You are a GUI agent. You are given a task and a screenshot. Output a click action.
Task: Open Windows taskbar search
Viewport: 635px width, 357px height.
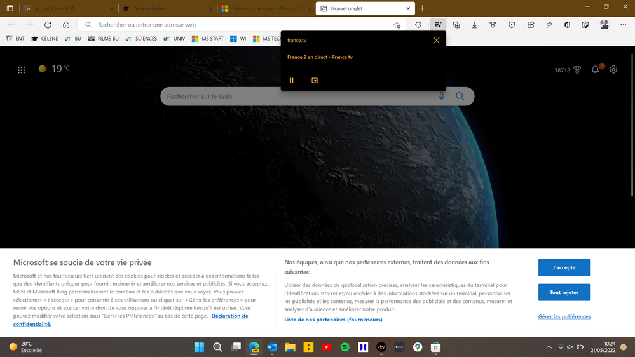click(217, 347)
